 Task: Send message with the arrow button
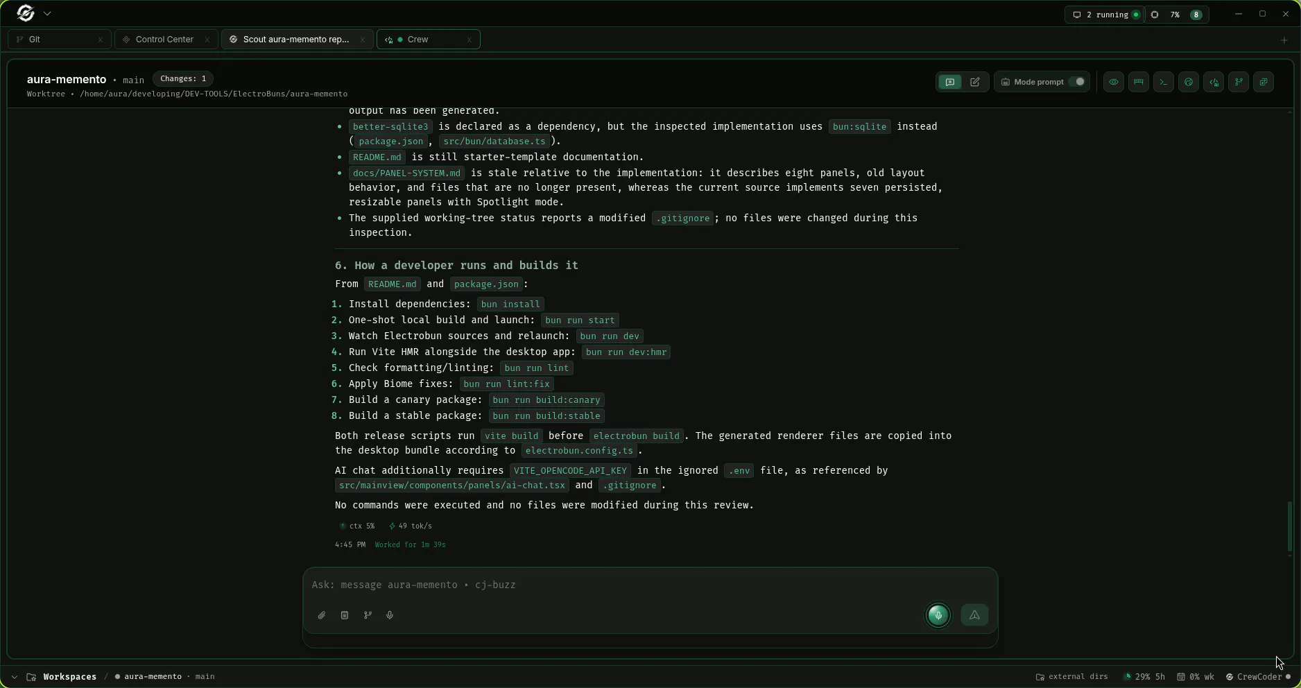point(974,615)
